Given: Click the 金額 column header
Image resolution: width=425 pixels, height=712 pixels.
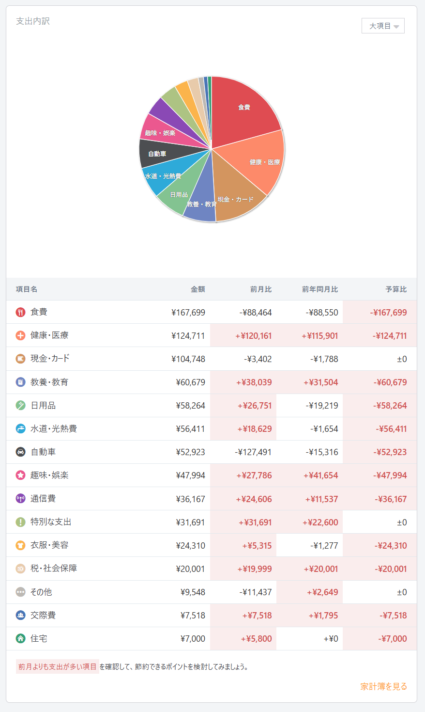Looking at the screenshot, I should (x=197, y=289).
